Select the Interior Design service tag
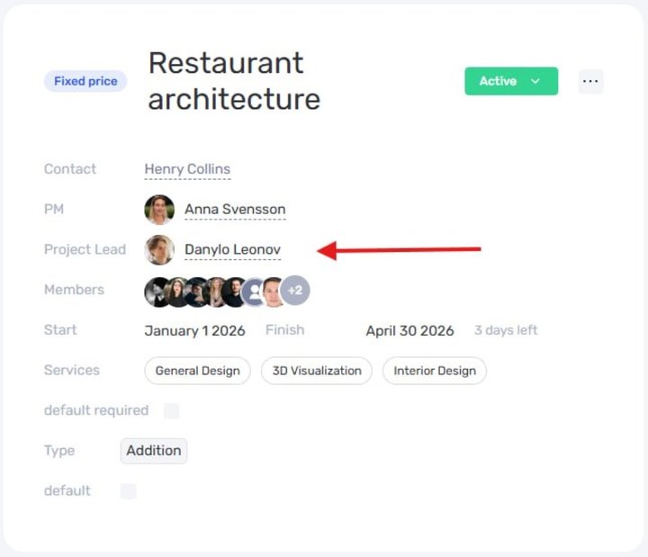This screenshot has width=648, height=557. (435, 371)
